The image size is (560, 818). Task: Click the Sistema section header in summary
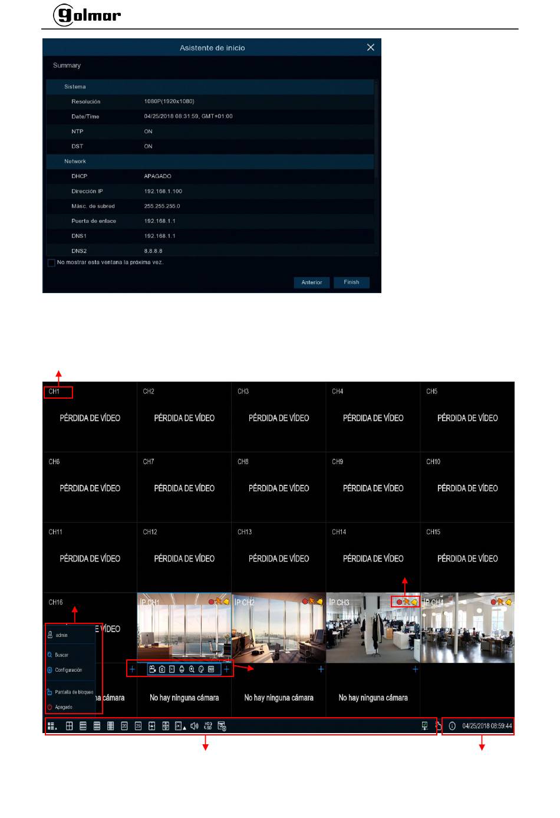[x=210, y=87]
